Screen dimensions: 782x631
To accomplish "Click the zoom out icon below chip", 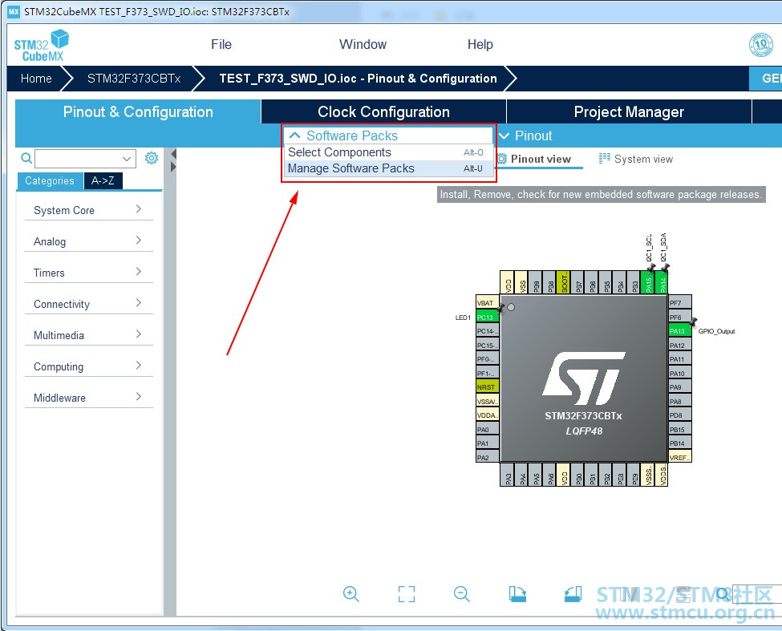I will pyautogui.click(x=462, y=593).
